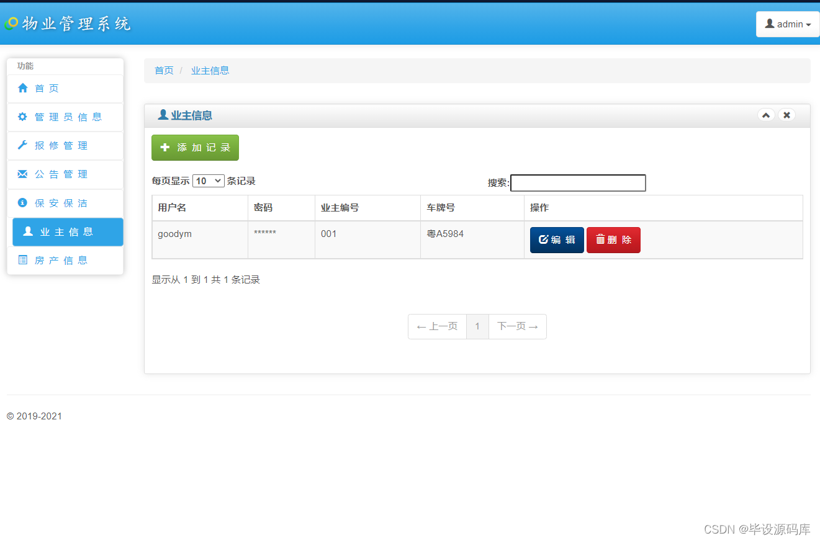Screen dimensions: 820x541
Task: Click page 1 in pagination
Action: (x=477, y=326)
